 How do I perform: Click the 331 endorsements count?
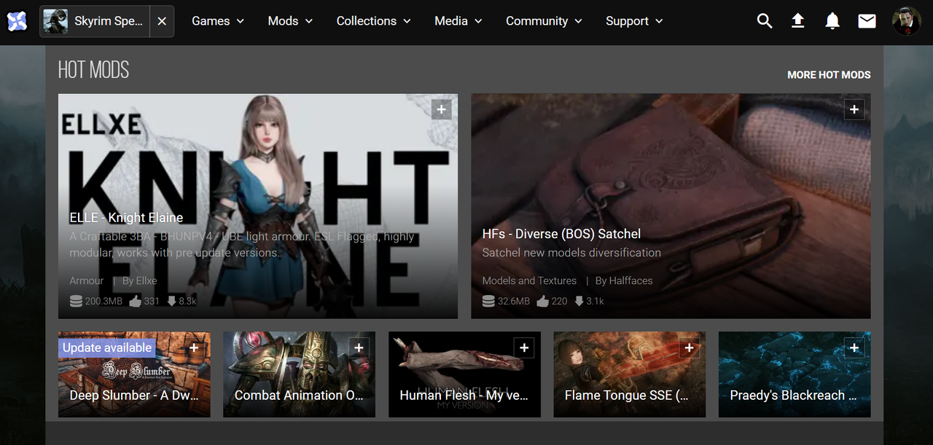point(152,301)
